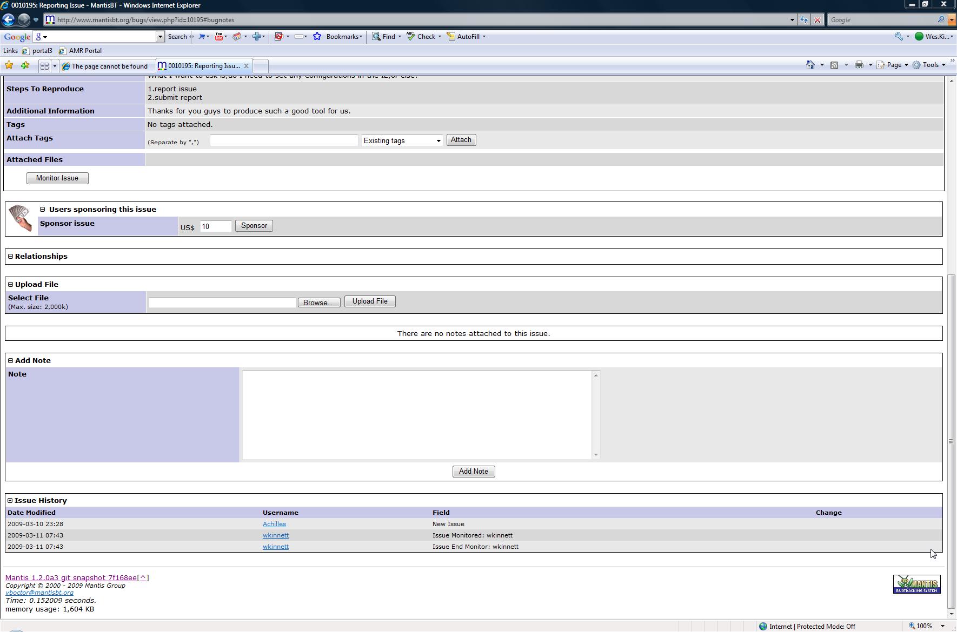This screenshot has width=957, height=632.
Task: Click the YouTube icon in Google Toolbar
Action: tap(219, 37)
